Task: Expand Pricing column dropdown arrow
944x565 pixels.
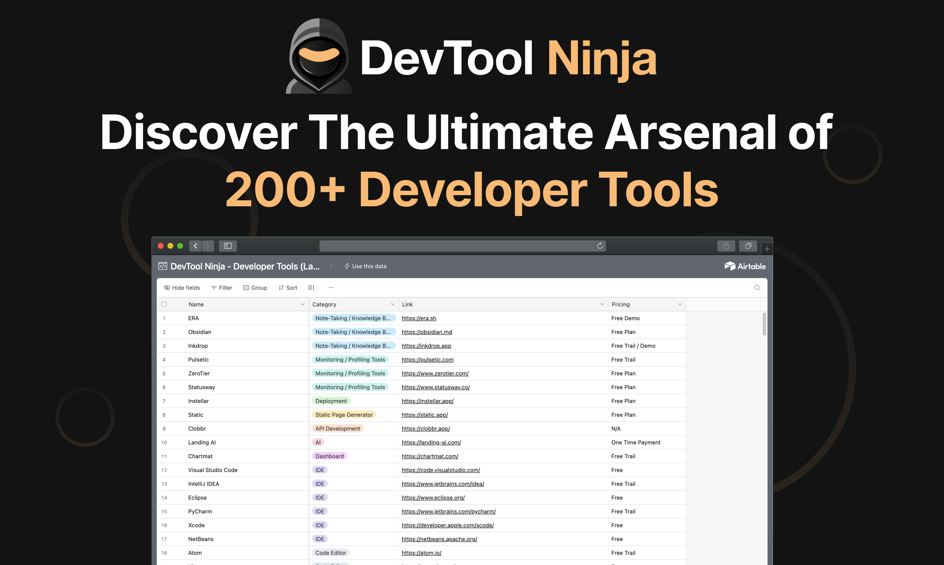Action: (680, 304)
